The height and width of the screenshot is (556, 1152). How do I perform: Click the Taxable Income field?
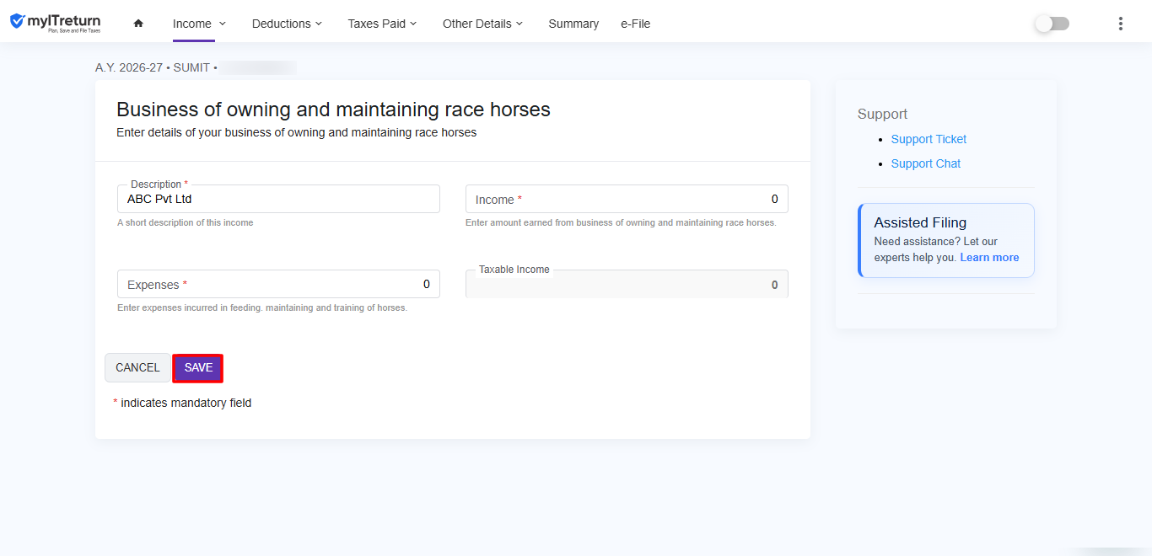pyautogui.click(x=627, y=284)
